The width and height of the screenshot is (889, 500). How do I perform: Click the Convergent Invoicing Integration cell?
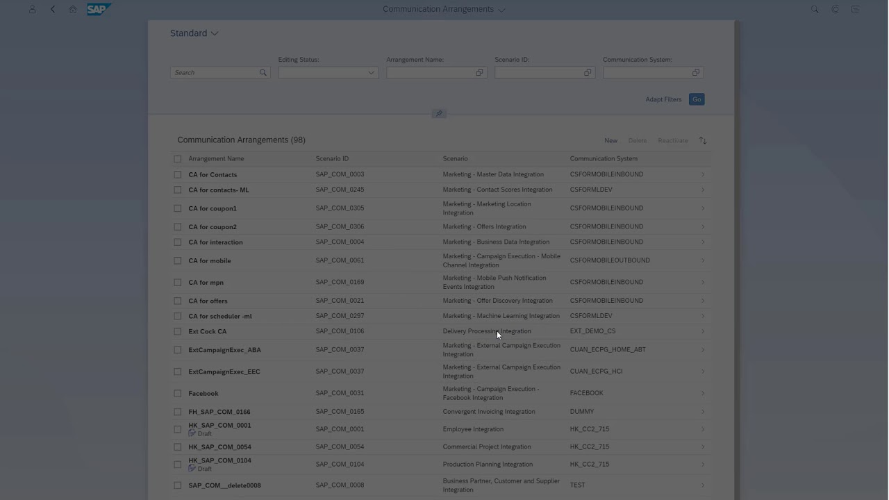[489, 411]
